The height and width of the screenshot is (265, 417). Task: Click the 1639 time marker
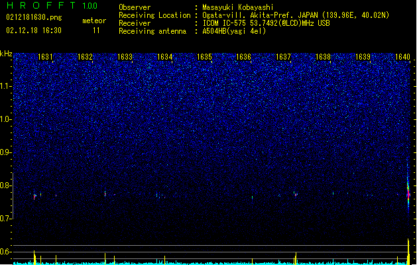pyautogui.click(x=363, y=57)
